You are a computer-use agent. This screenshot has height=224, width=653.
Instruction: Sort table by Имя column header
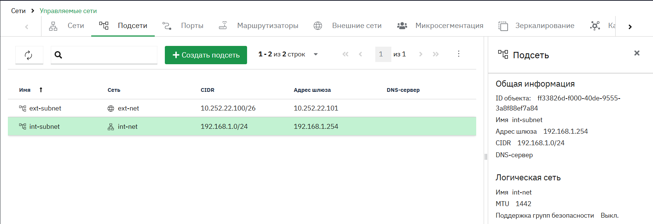coord(25,90)
